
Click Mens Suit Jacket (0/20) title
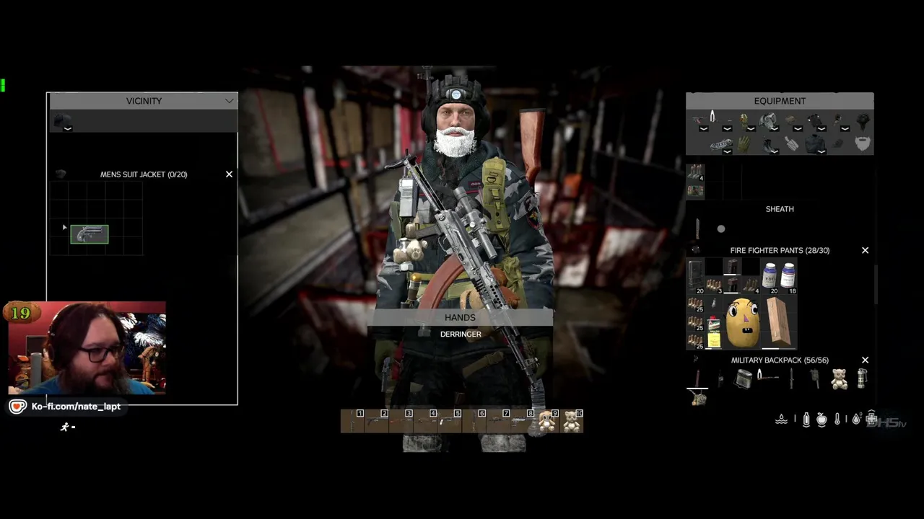tap(144, 174)
